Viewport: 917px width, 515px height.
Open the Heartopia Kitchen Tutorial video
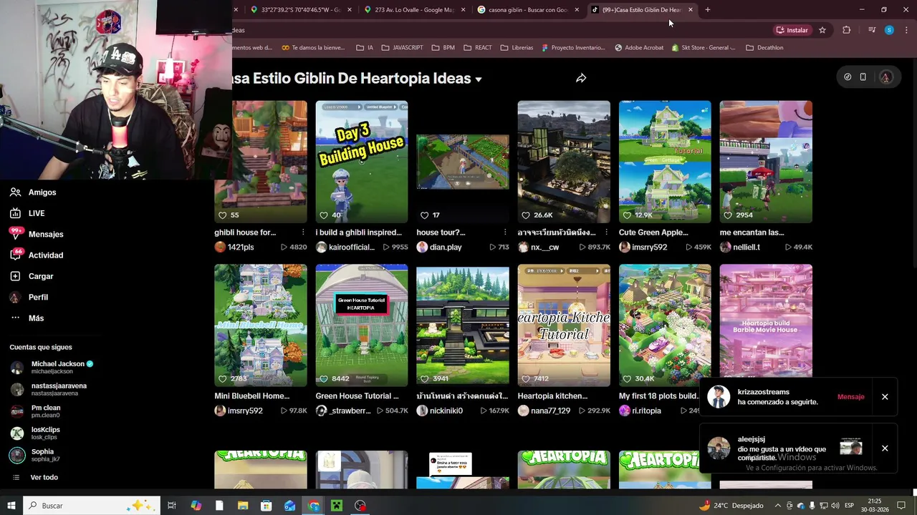pyautogui.click(x=564, y=325)
